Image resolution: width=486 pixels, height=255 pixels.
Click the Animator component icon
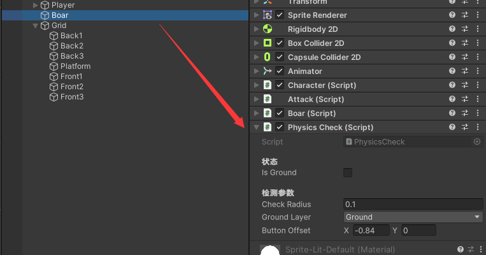(x=268, y=71)
